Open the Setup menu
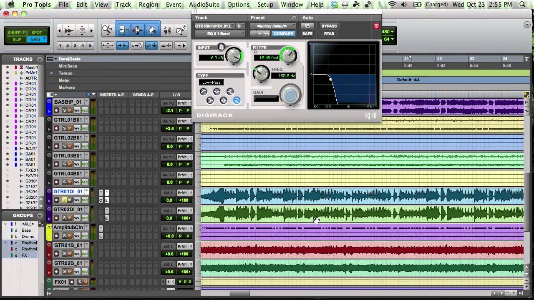534x300 pixels. point(265,5)
